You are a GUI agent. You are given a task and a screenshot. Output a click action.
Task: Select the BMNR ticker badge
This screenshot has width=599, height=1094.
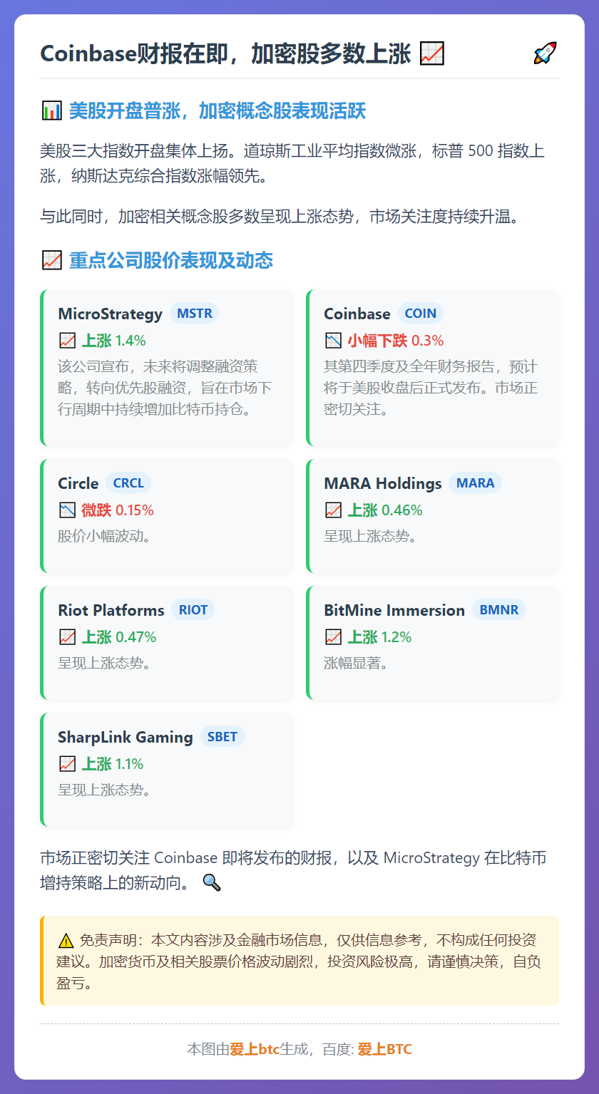[498, 609]
